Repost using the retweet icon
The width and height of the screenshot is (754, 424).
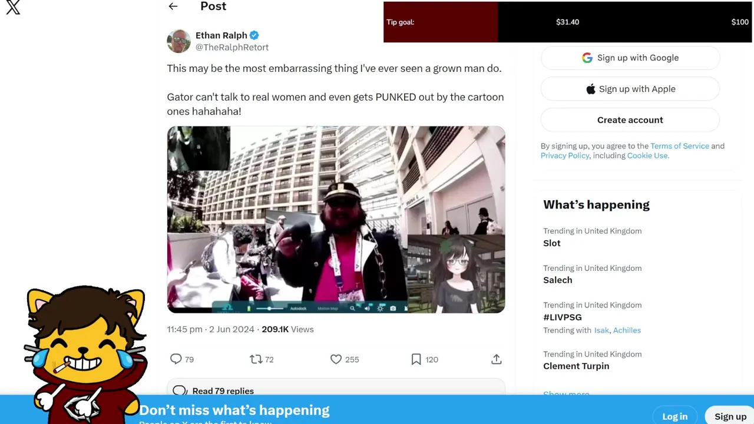[x=256, y=359]
